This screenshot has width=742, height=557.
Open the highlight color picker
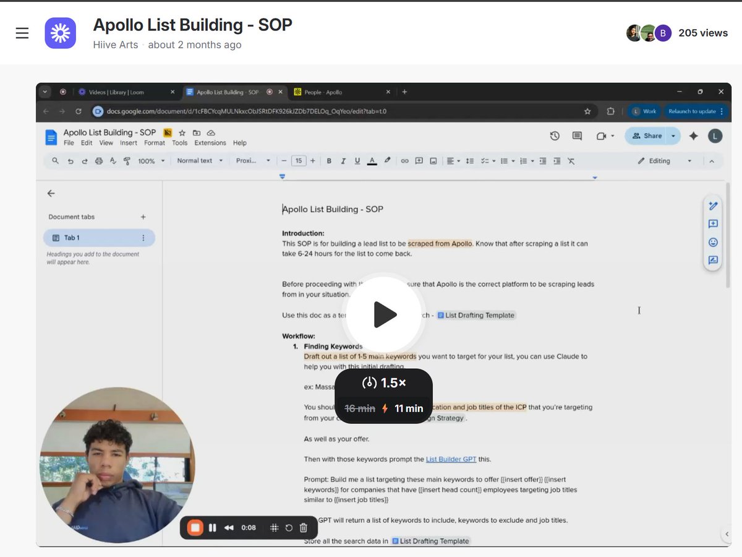click(387, 161)
